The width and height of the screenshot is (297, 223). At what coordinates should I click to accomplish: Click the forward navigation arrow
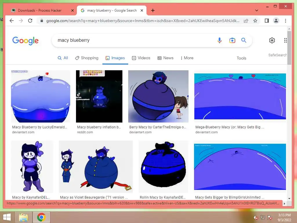21,21
